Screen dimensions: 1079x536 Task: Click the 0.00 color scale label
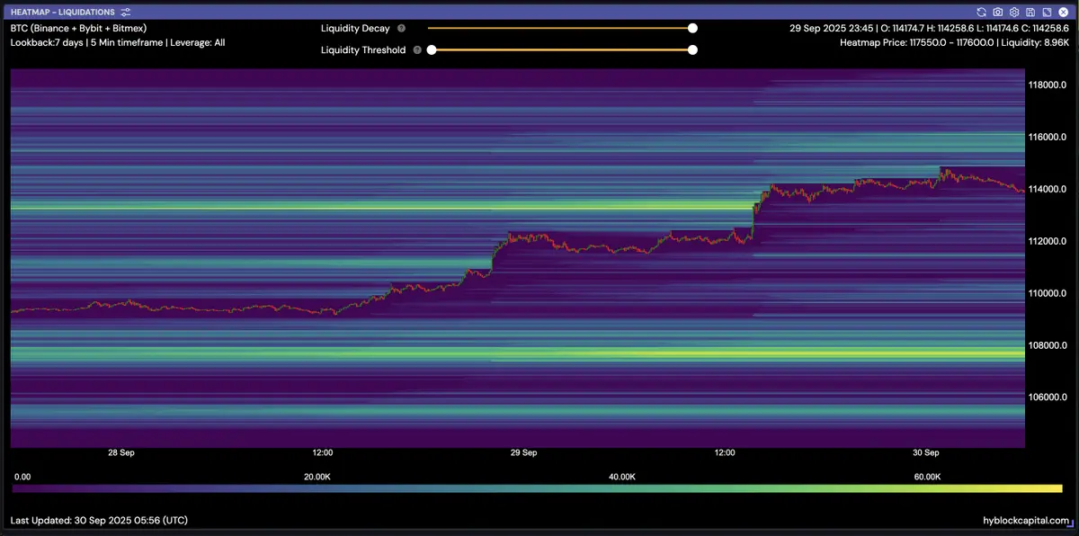[x=23, y=477]
